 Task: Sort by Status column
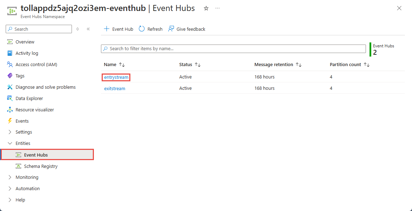tap(190, 64)
